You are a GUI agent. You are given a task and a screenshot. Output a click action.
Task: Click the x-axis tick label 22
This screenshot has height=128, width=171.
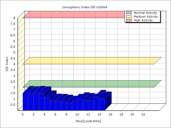click(x=143, y=114)
